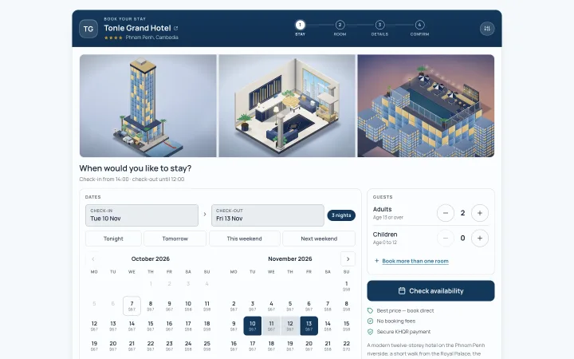Screen dimensions: 574x359
Task: Select October 8 in the calendar
Action: click(151, 306)
